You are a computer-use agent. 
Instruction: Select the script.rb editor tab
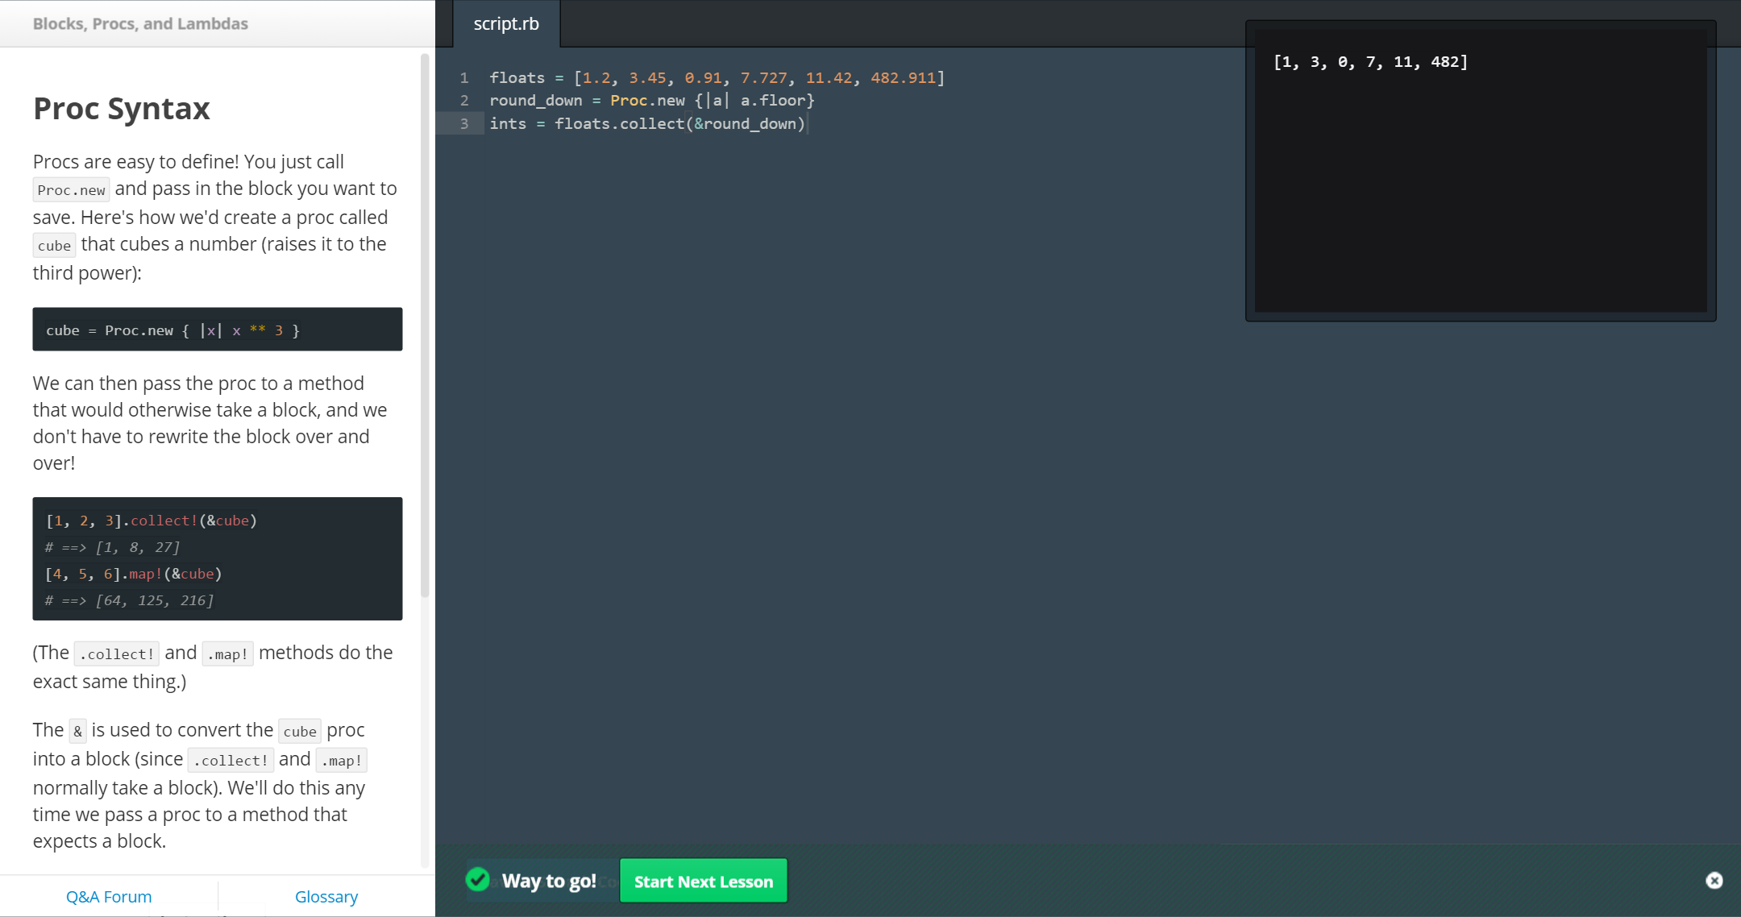tap(505, 24)
